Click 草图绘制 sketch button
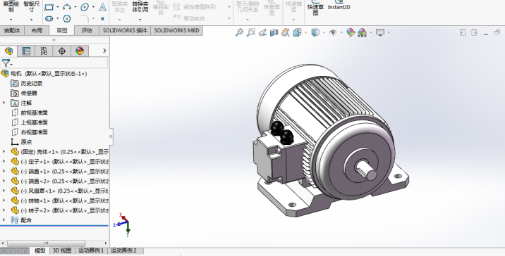 tap(11, 6)
